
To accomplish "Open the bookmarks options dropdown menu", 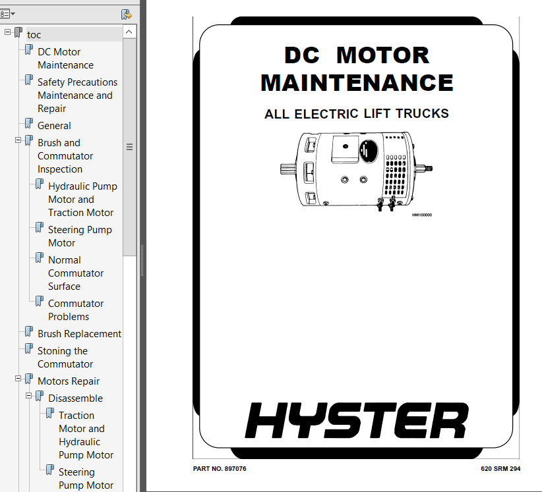I will coord(7,14).
